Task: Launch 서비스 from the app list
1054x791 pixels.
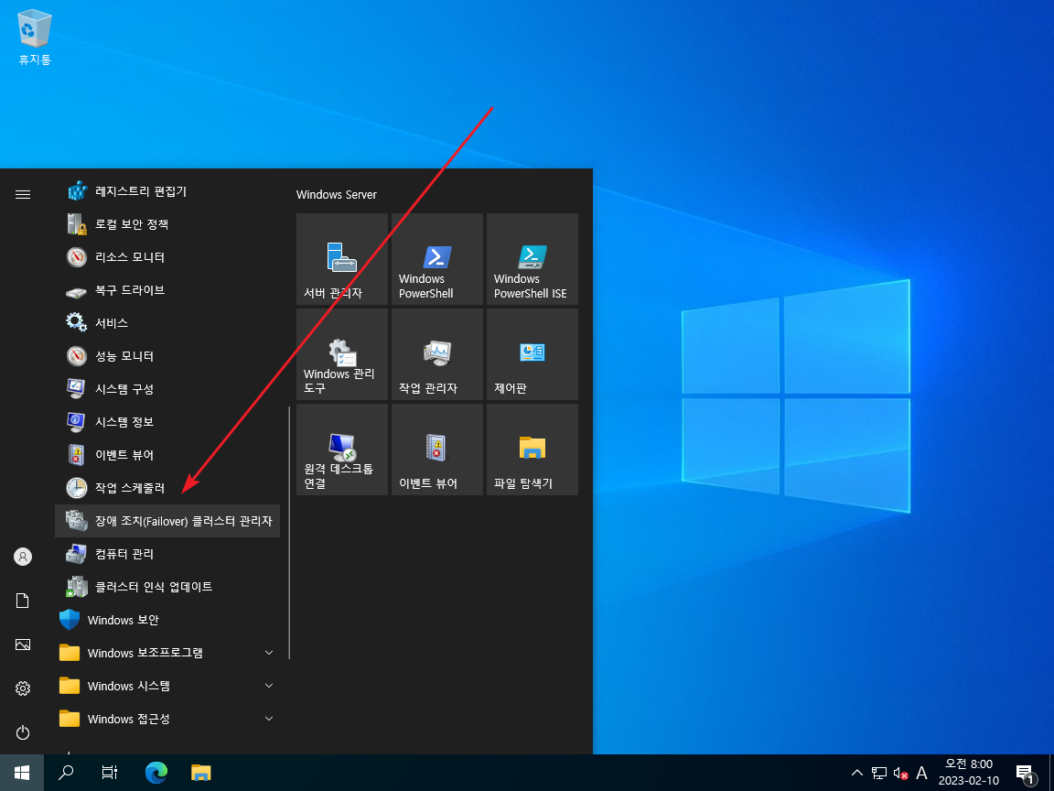Action: coord(167,323)
